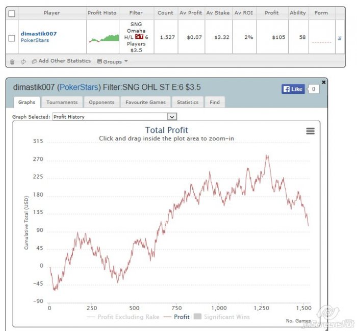
Task: Click PokerStars link in popup title
Action: pos(79,87)
